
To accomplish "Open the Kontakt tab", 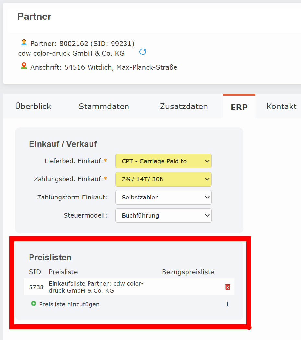I will pos(281,106).
